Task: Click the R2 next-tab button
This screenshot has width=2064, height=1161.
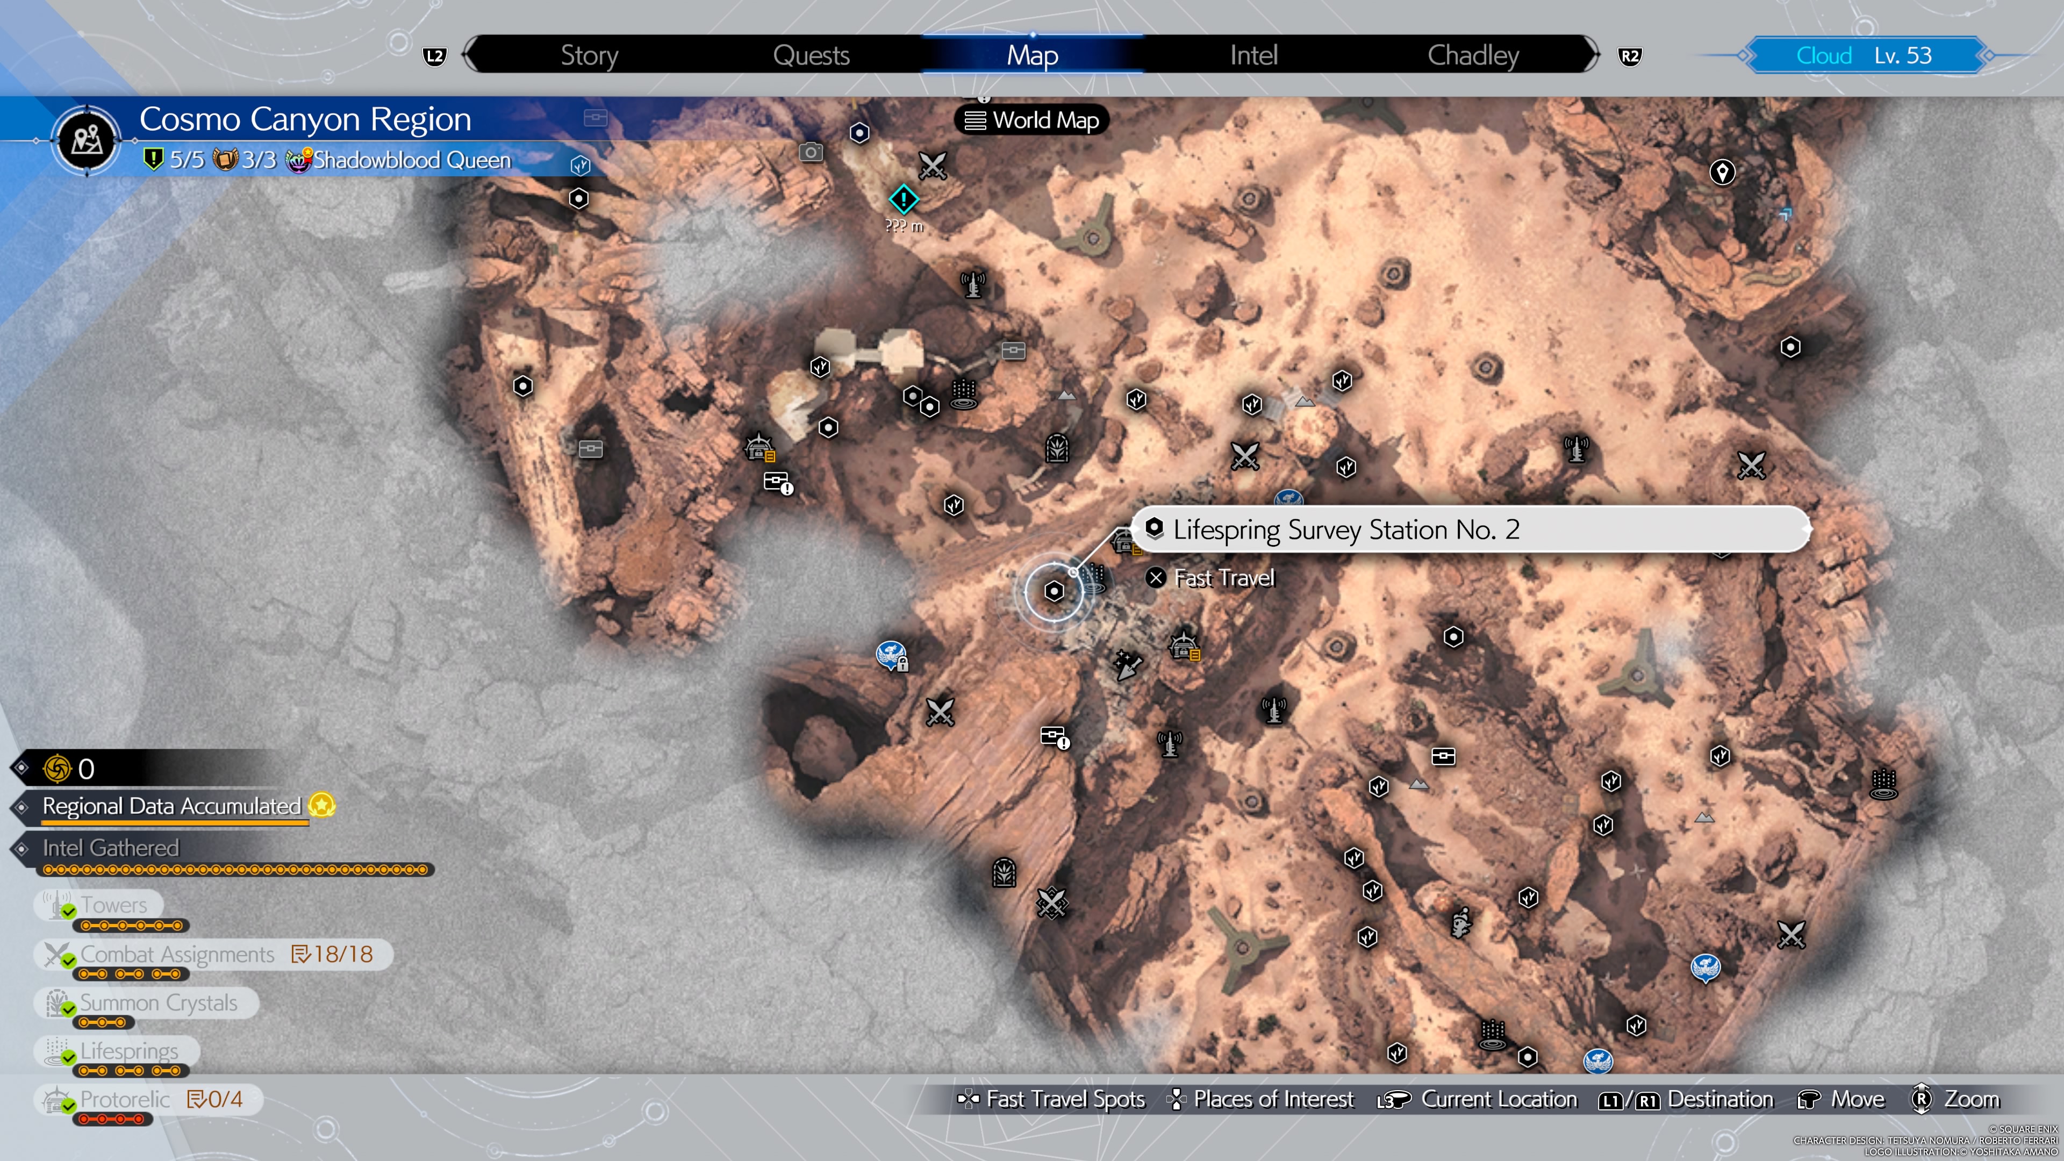Action: tap(1629, 56)
